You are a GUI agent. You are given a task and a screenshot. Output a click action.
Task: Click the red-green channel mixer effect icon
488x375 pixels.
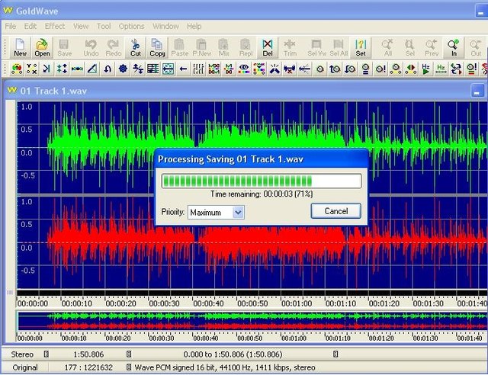pos(17,69)
